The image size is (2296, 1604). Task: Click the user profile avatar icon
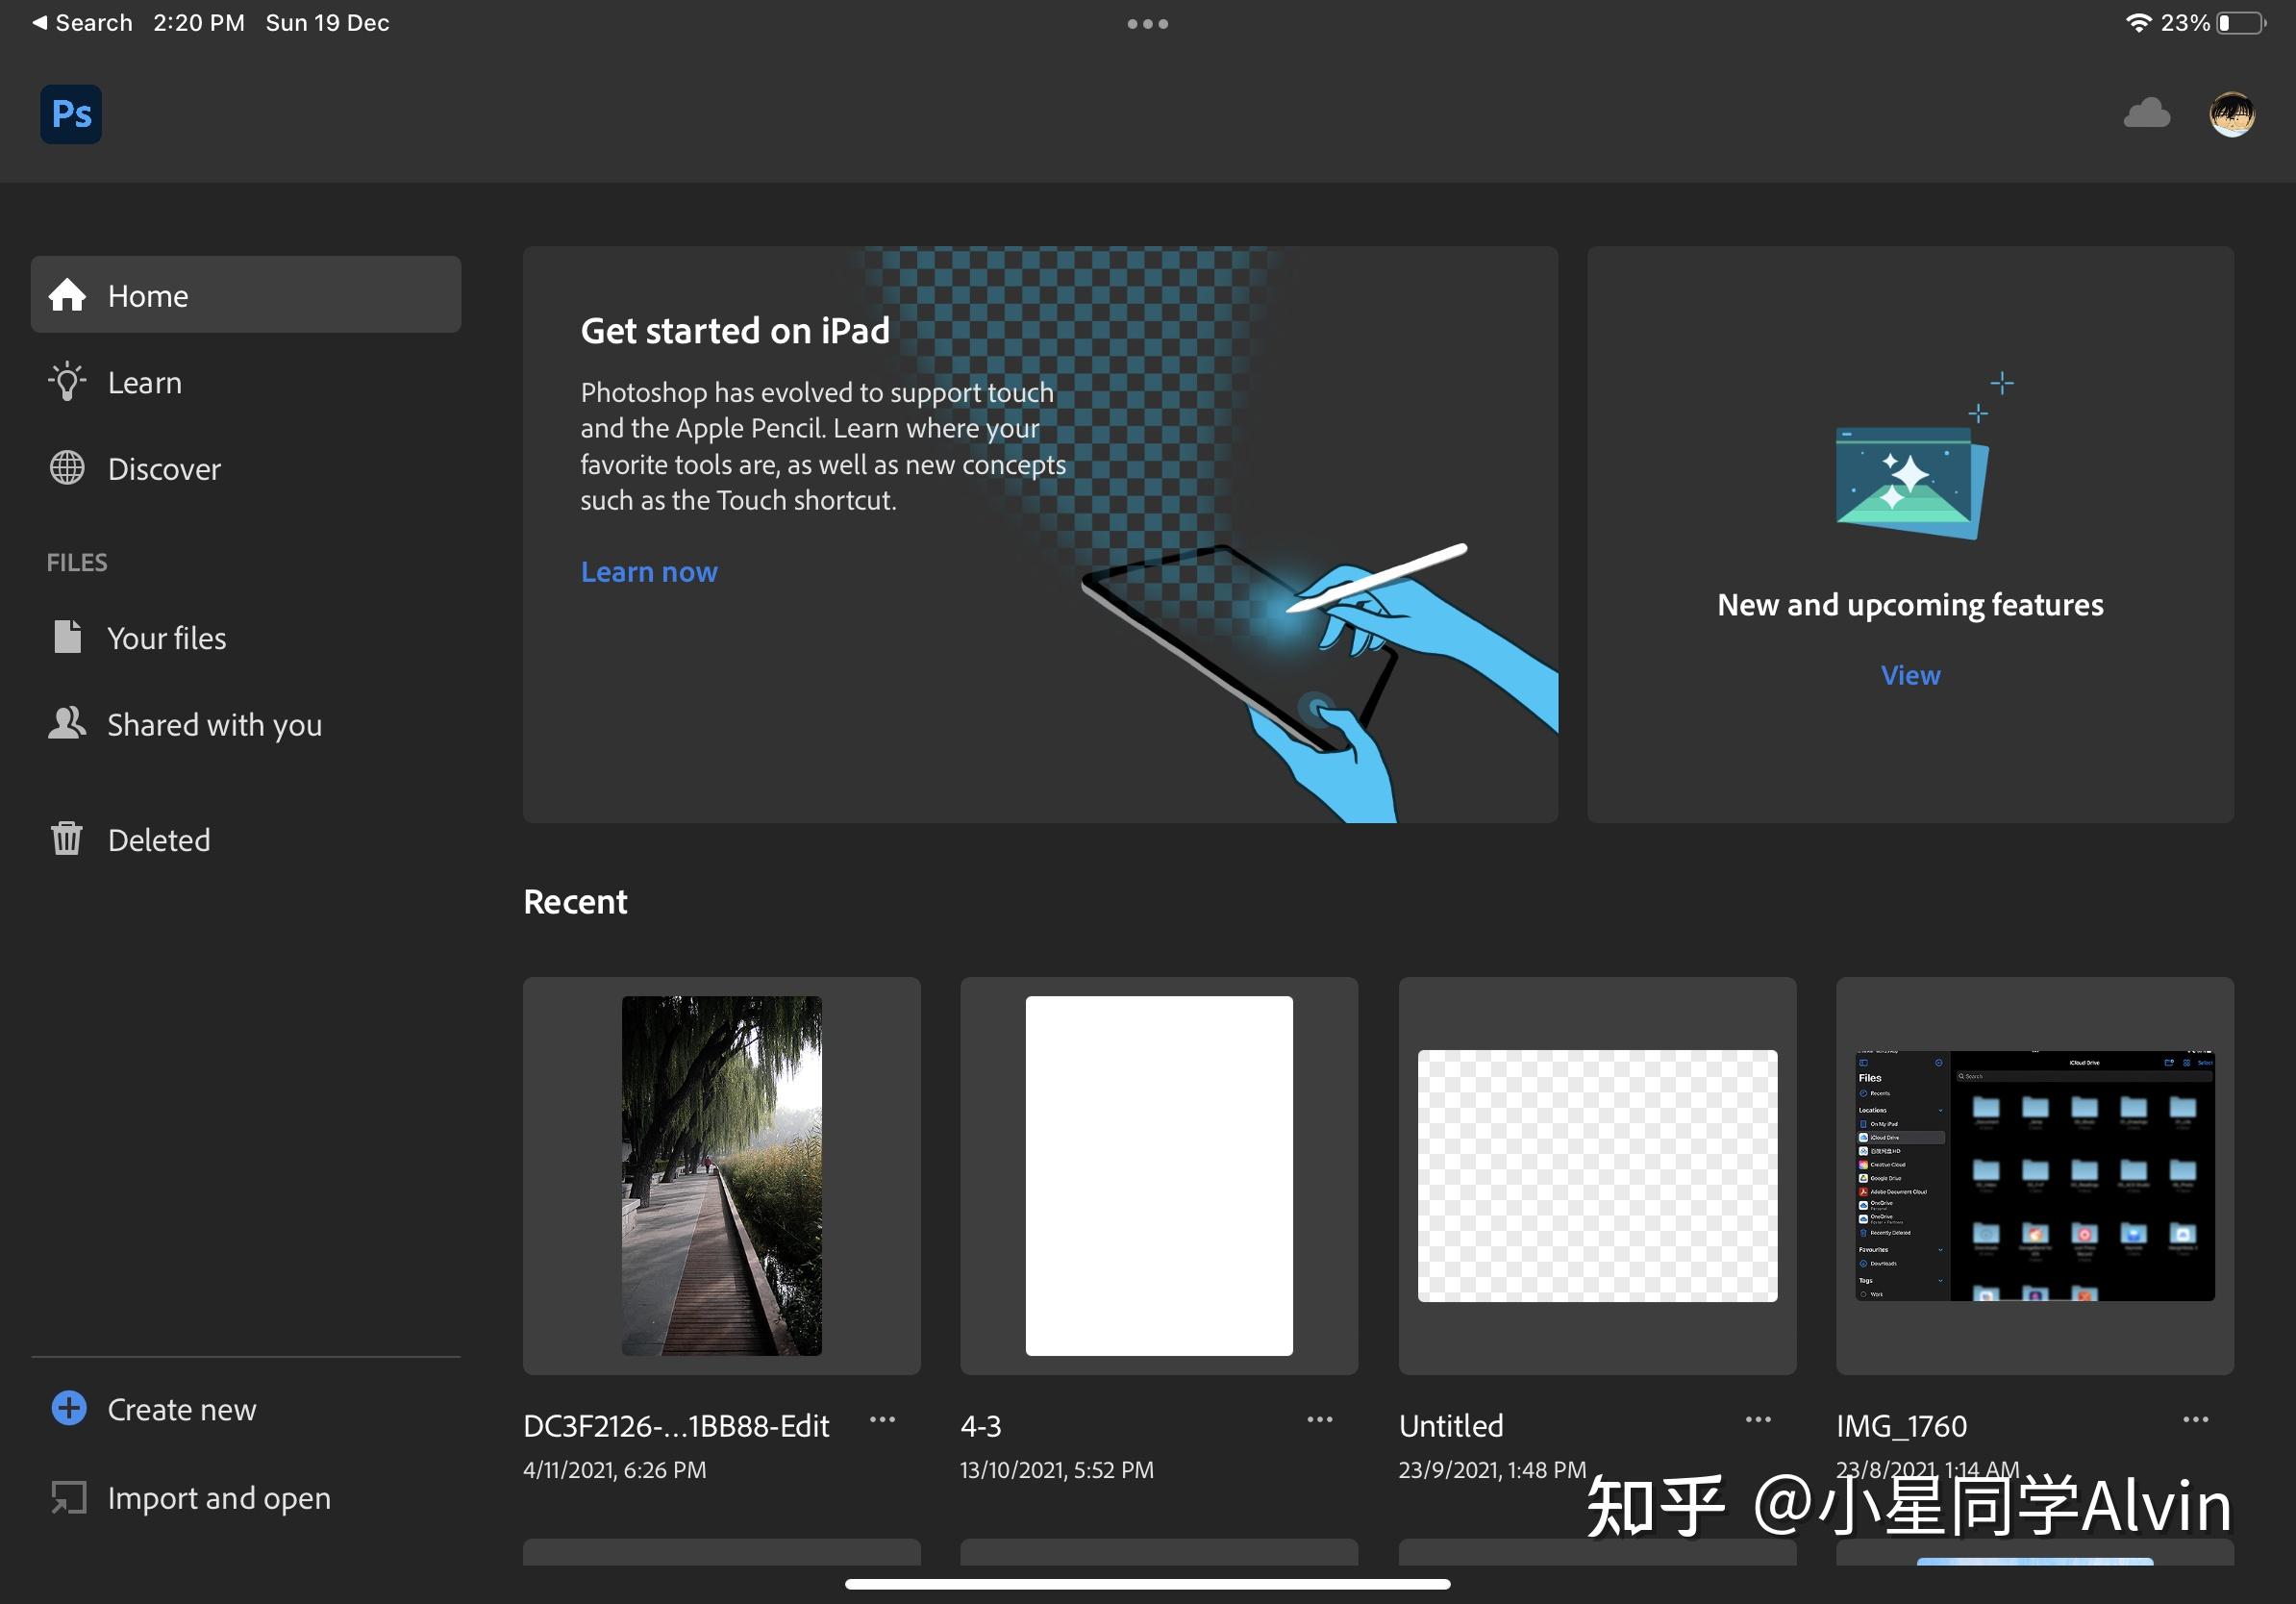click(x=2234, y=113)
